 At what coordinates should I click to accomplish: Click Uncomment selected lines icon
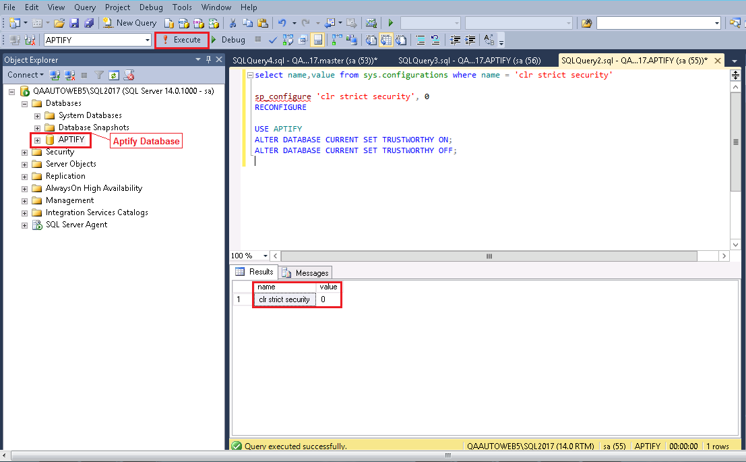(435, 40)
